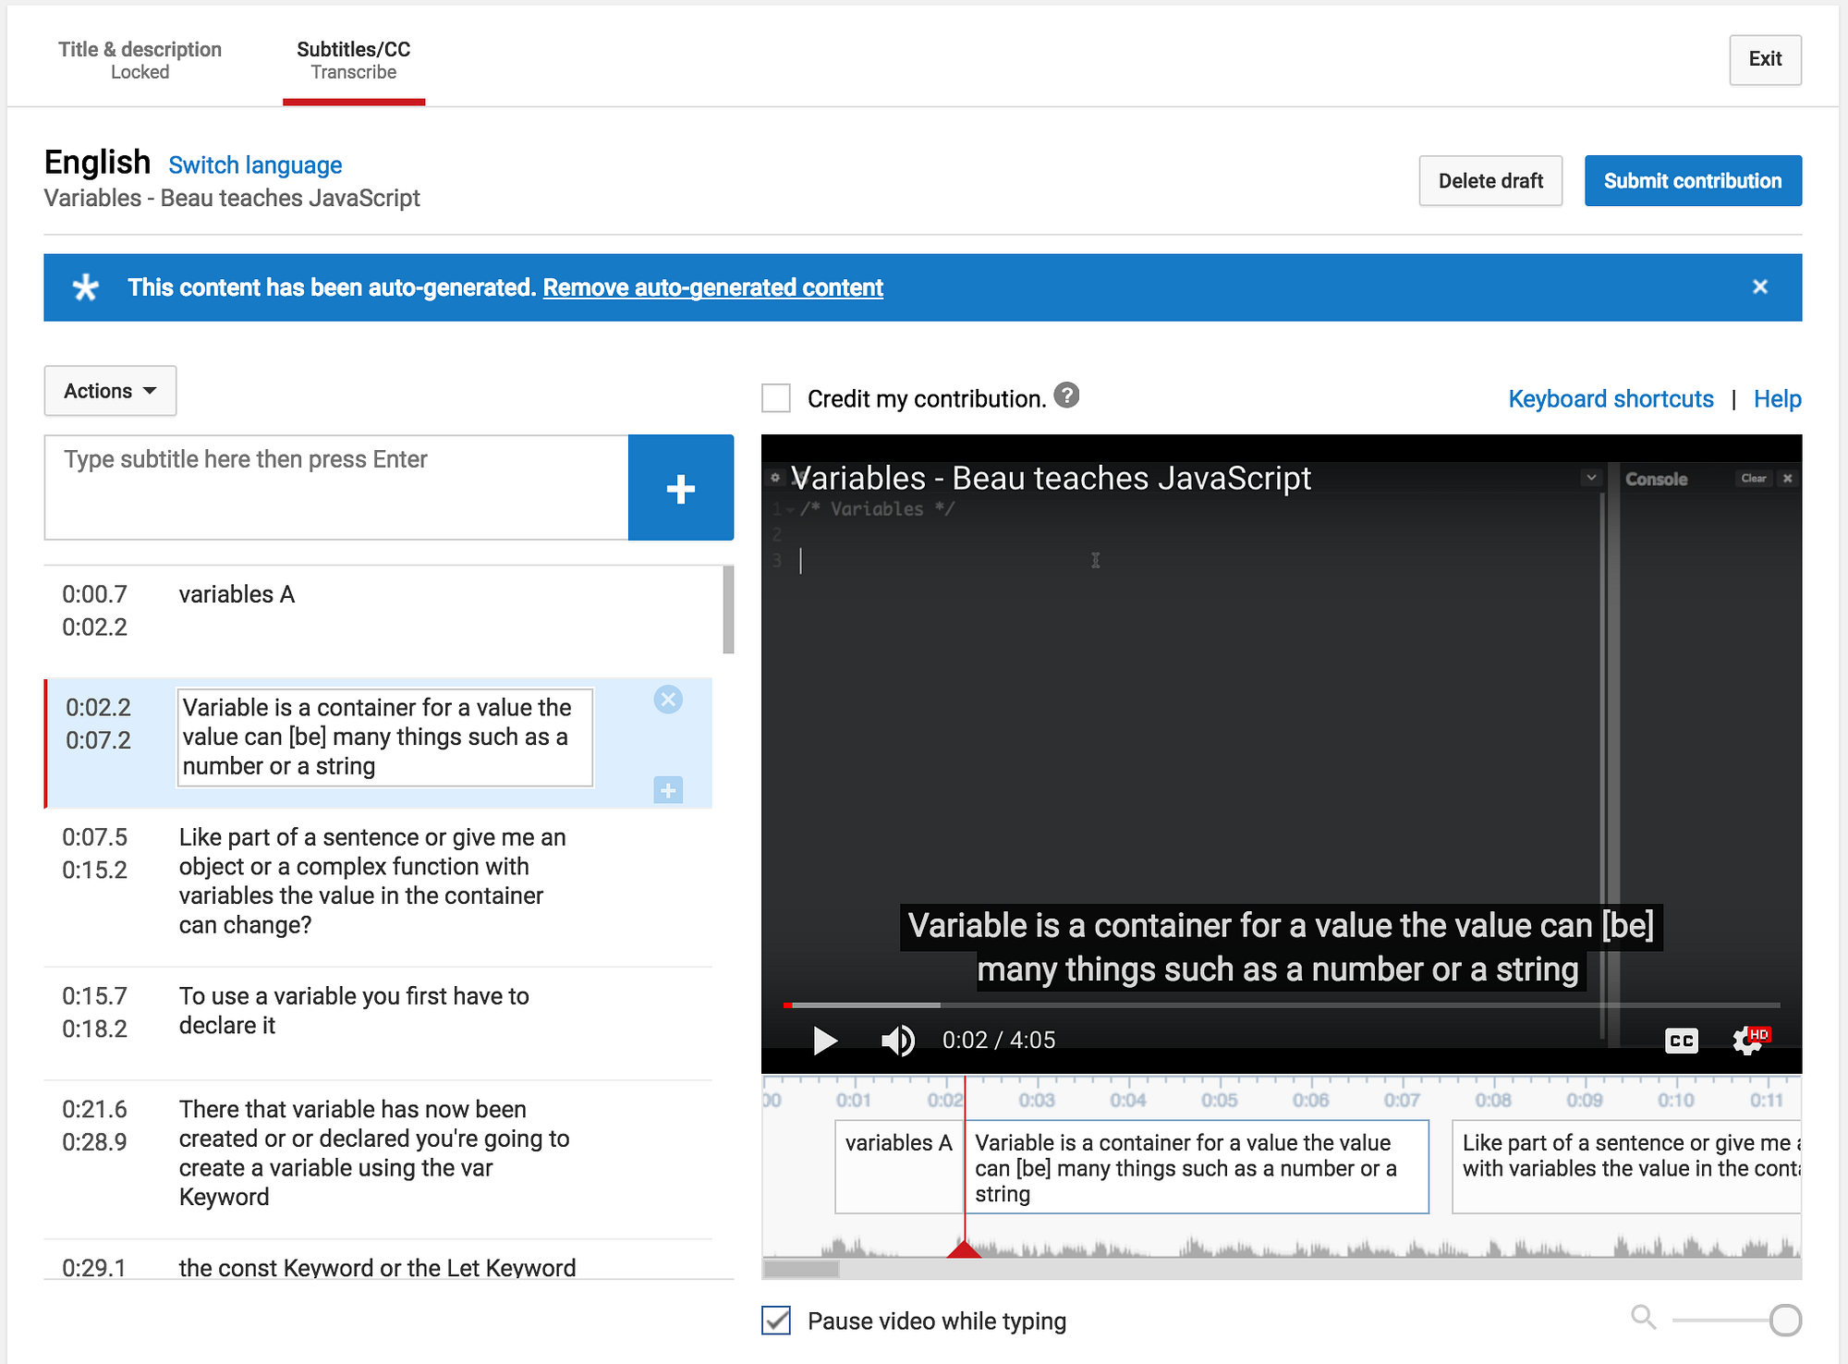Screen dimensions: 1848x1364
Task: Click Submit contribution
Action: (1693, 180)
